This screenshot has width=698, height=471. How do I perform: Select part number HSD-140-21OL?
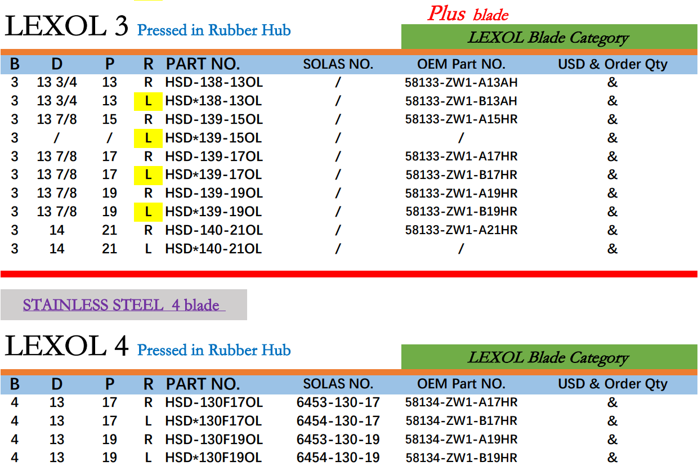214,230
